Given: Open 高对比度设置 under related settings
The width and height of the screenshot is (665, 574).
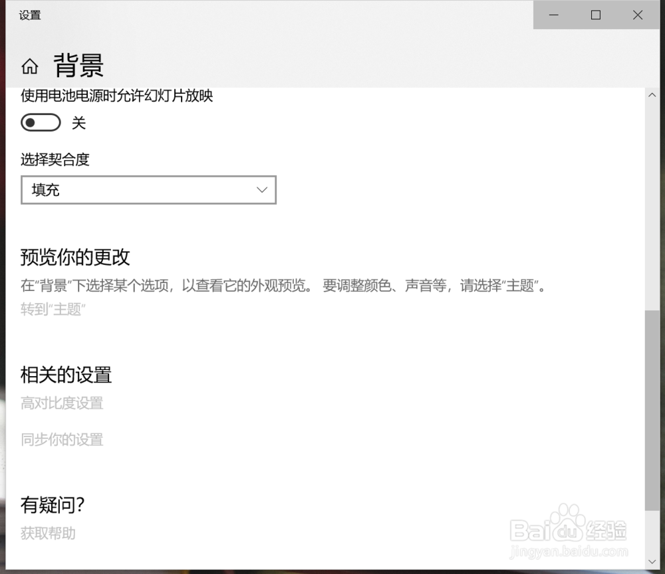Looking at the screenshot, I should 61,403.
